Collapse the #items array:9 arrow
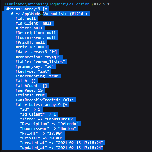 click(46, 9)
